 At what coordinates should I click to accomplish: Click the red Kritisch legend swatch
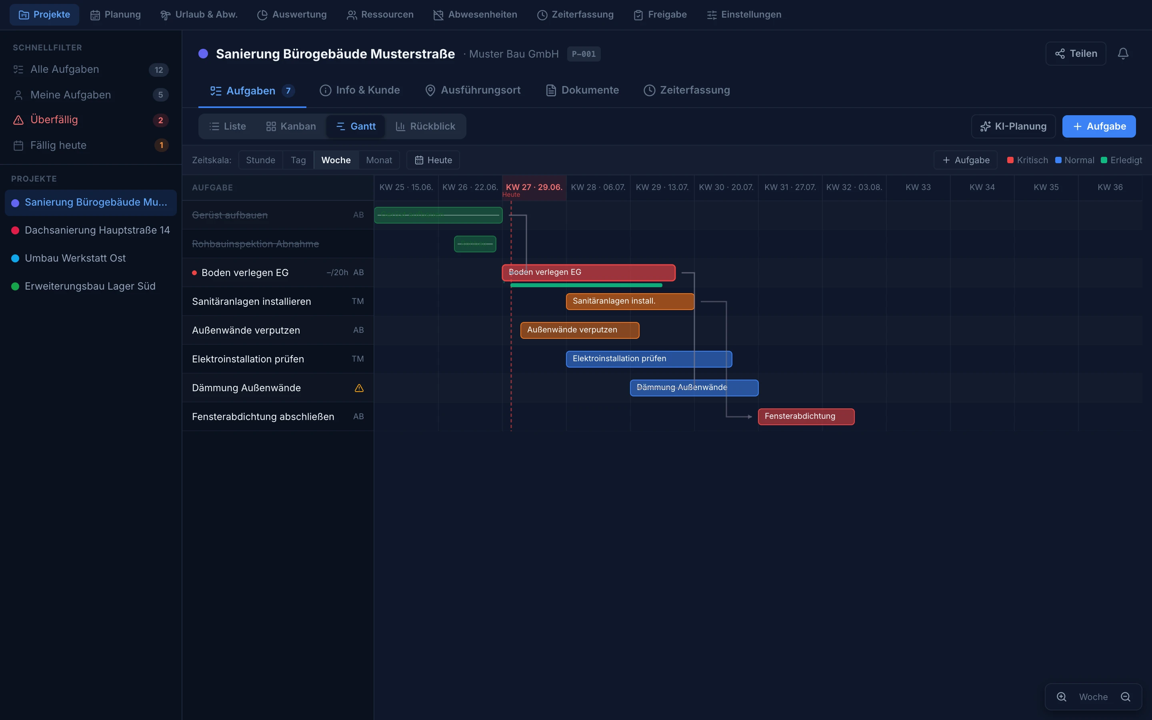(1010, 160)
